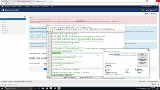Click Find All in Current Document

pyautogui.click(x=142, y=63)
